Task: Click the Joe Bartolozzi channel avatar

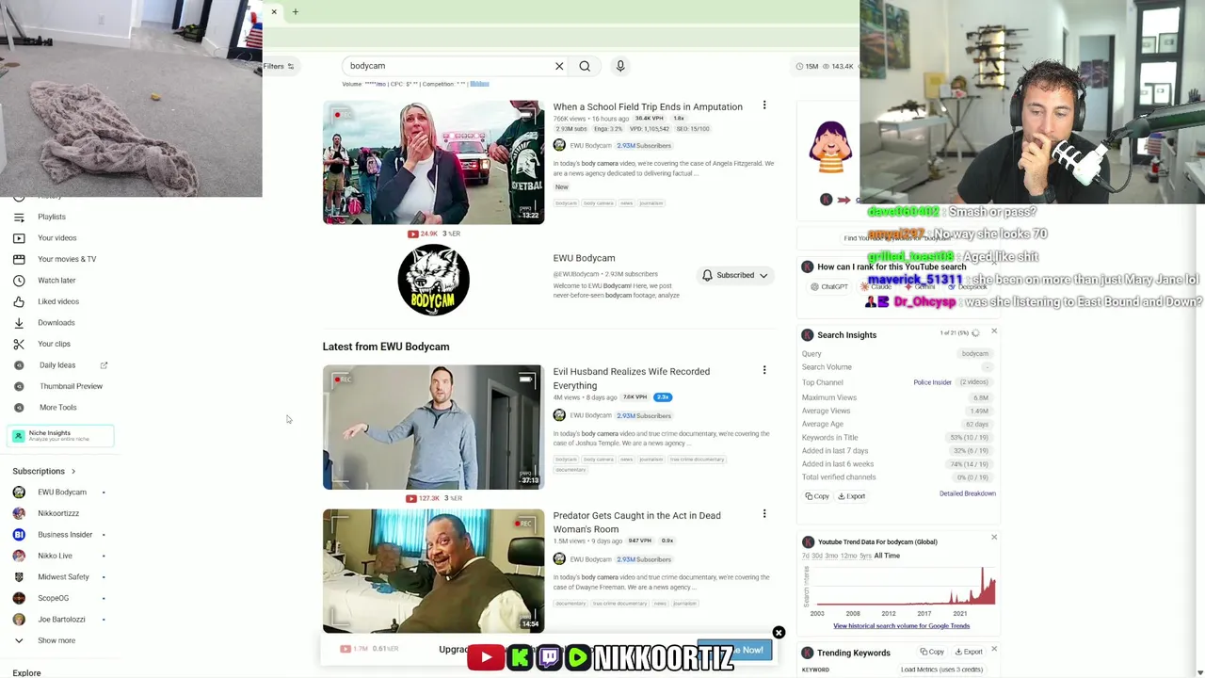Action: point(19,620)
